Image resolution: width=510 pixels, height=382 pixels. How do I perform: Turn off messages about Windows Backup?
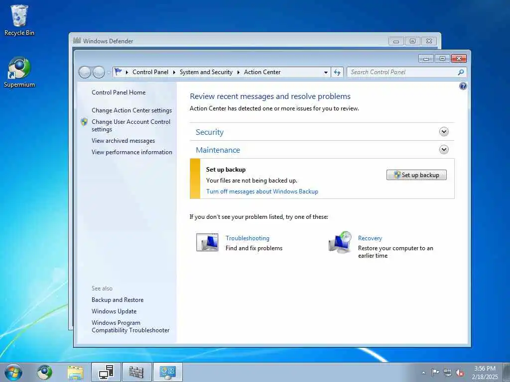[262, 191]
